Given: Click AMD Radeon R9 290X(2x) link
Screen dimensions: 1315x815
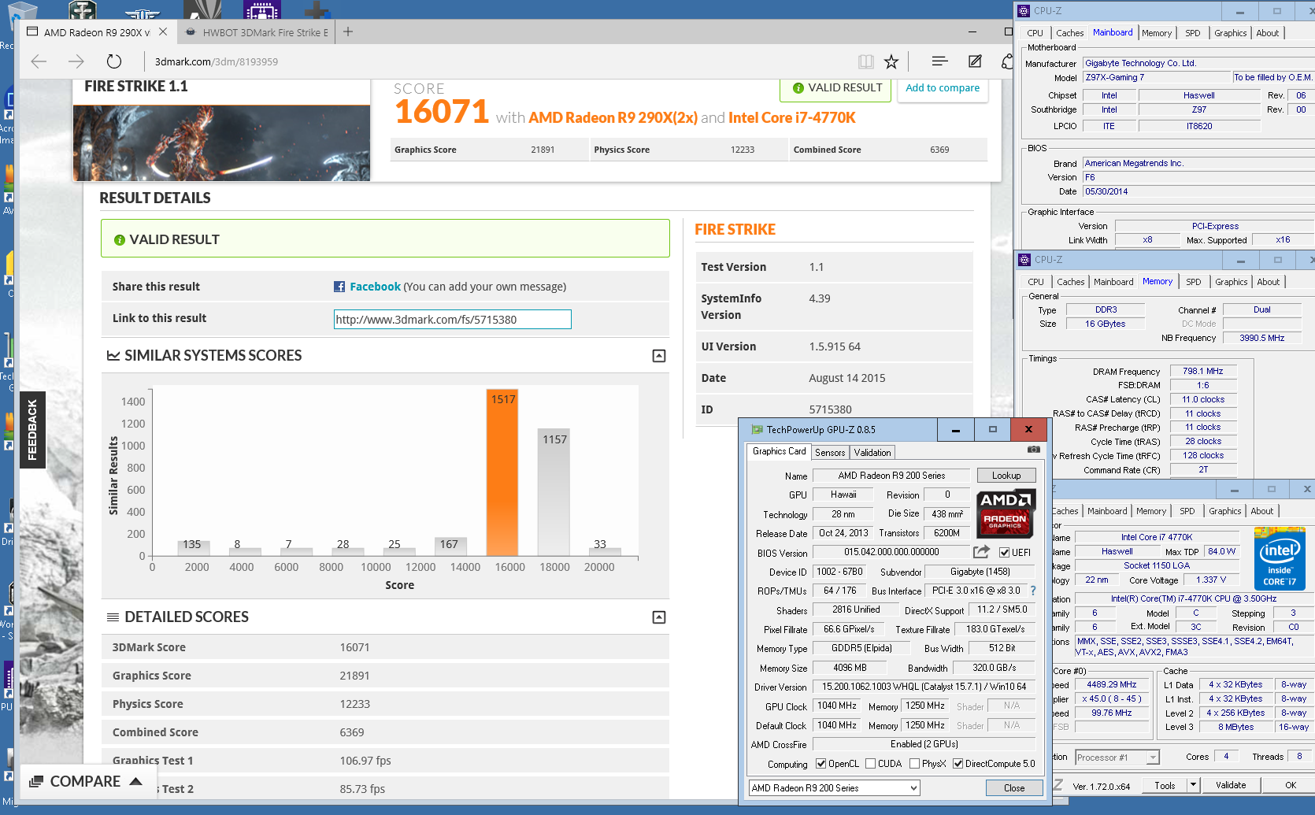Looking at the screenshot, I should click(613, 117).
